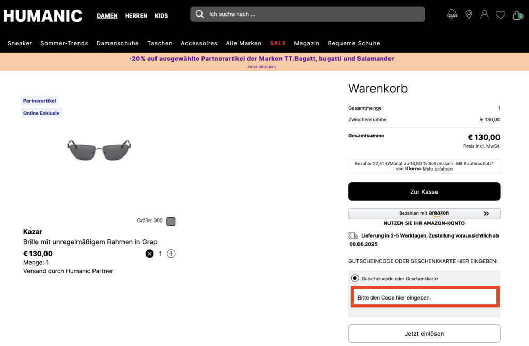Open the user account icon
This screenshot has width=529, height=346.
(484, 14)
